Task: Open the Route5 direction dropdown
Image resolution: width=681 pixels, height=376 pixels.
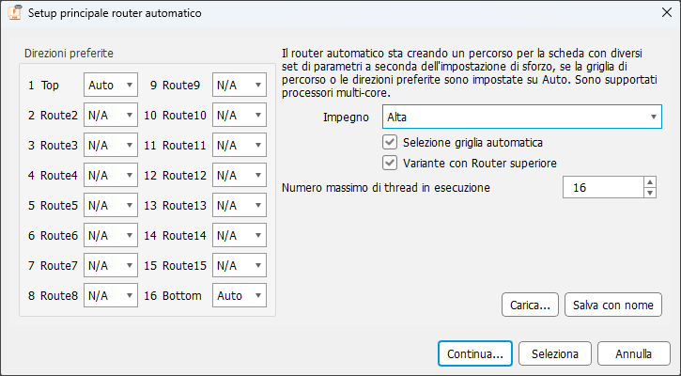Action: click(x=111, y=205)
